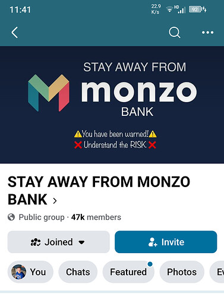Open the STAY AWAY FROM MONZO BANK title

click(x=99, y=191)
